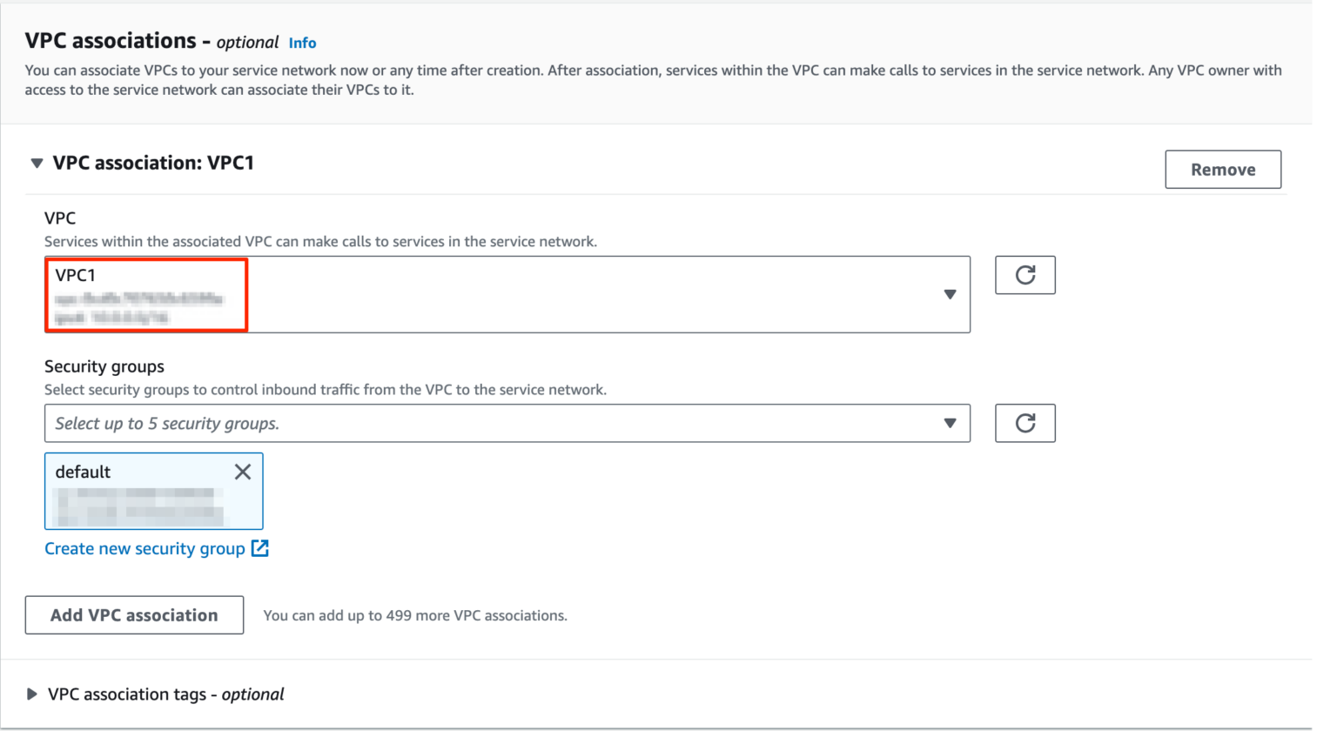
Task: Click the Create new security group link
Action: (x=144, y=548)
